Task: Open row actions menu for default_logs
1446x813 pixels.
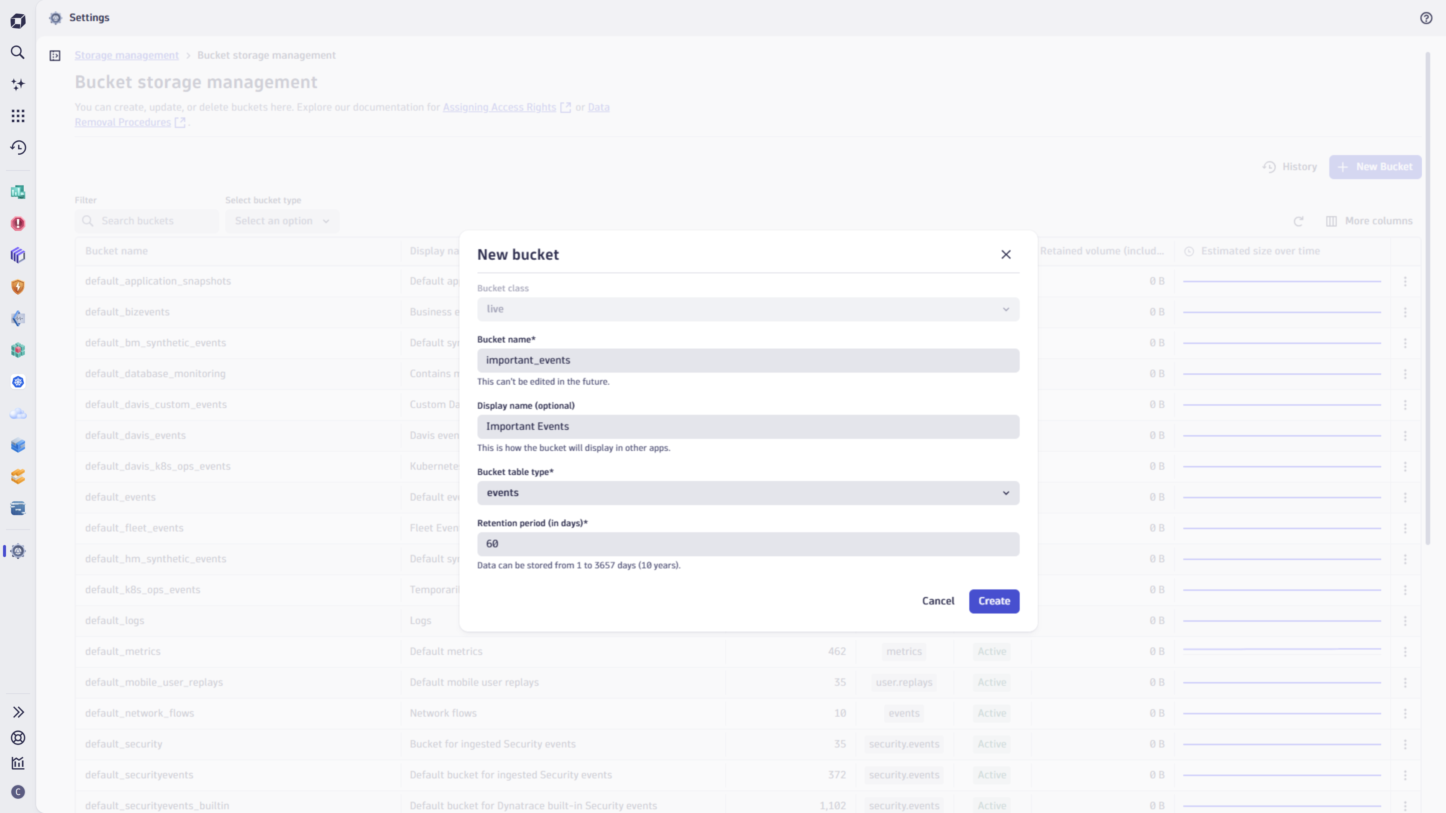Action: (1405, 621)
